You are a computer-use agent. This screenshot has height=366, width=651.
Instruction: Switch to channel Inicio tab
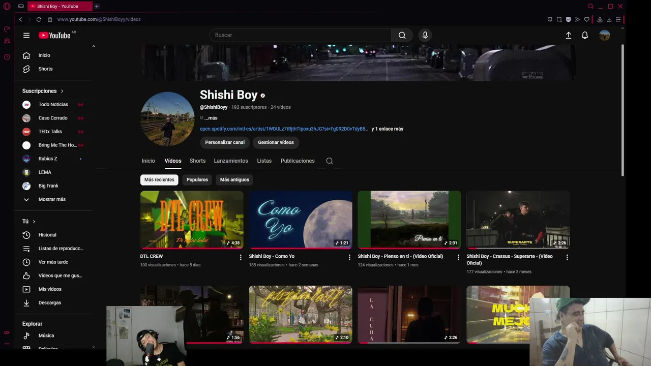(x=148, y=161)
